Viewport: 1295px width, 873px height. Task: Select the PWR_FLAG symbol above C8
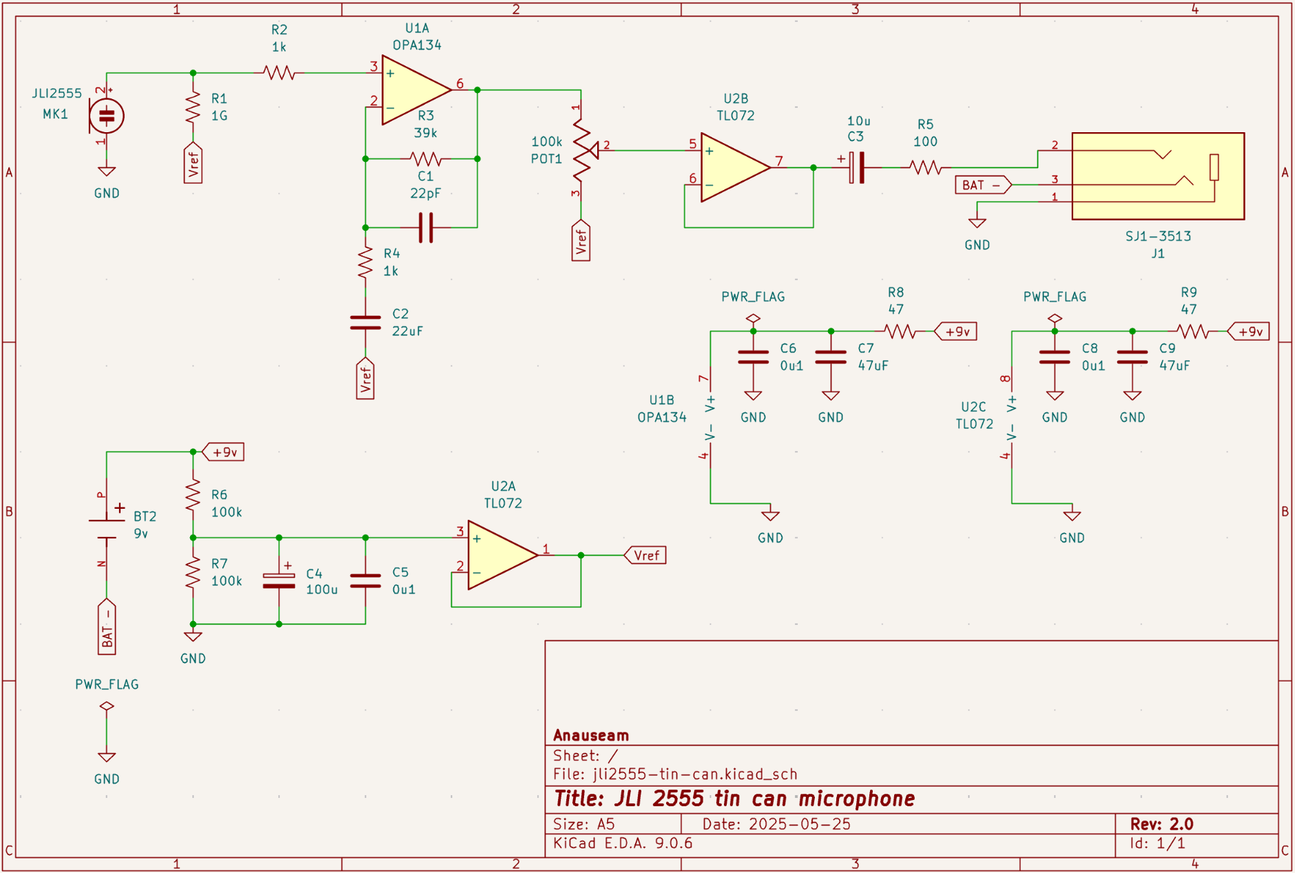coord(1055,319)
